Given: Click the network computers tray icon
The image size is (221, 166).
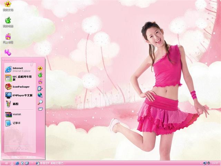Looking at the screenshot, I should point(205,163).
